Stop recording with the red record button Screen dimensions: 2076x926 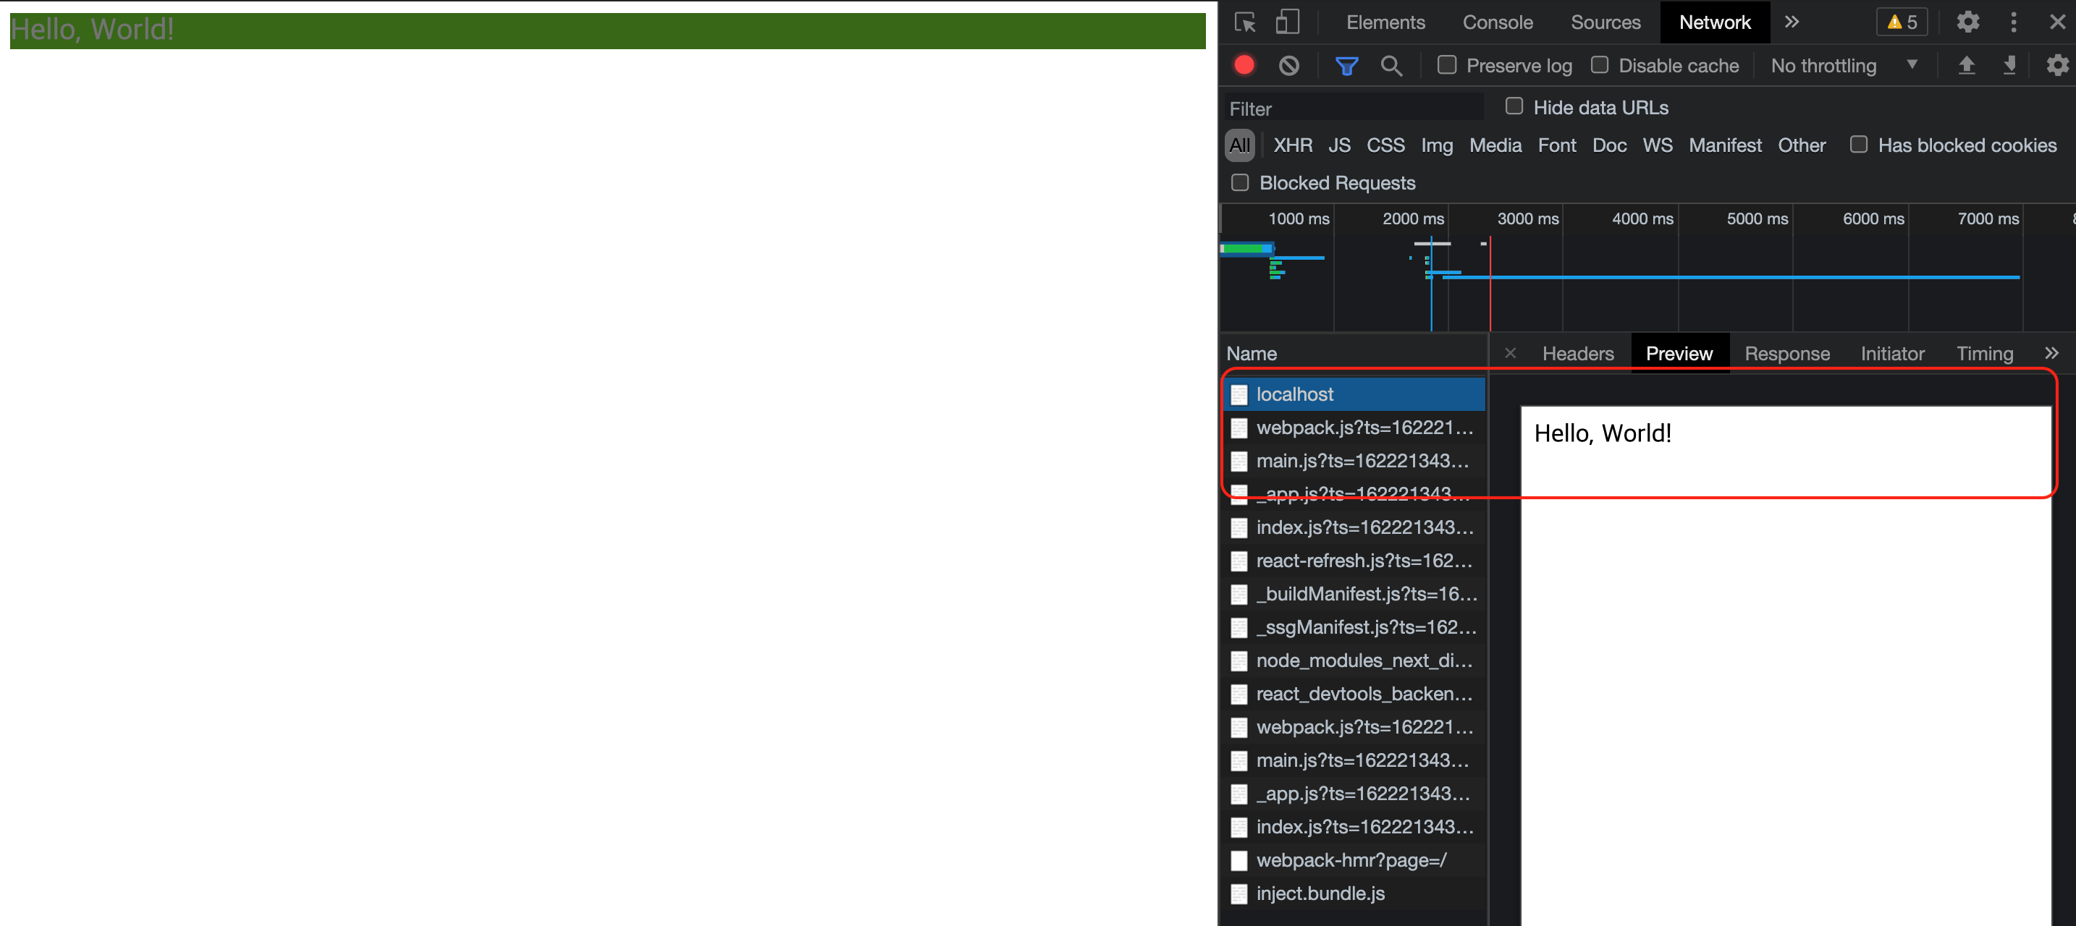tap(1244, 65)
